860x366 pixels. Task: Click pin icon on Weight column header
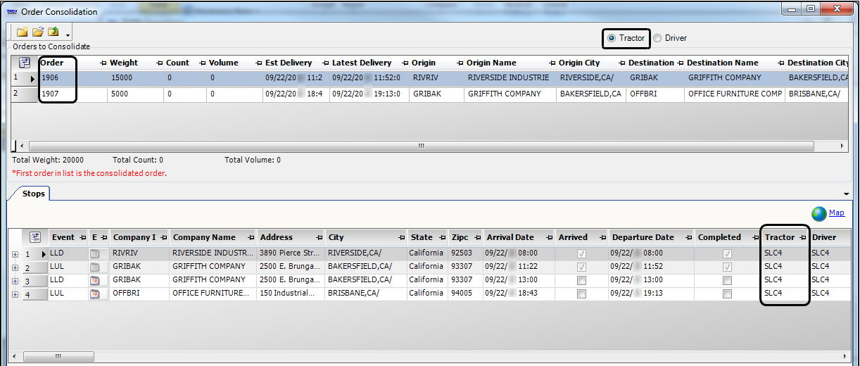point(159,63)
